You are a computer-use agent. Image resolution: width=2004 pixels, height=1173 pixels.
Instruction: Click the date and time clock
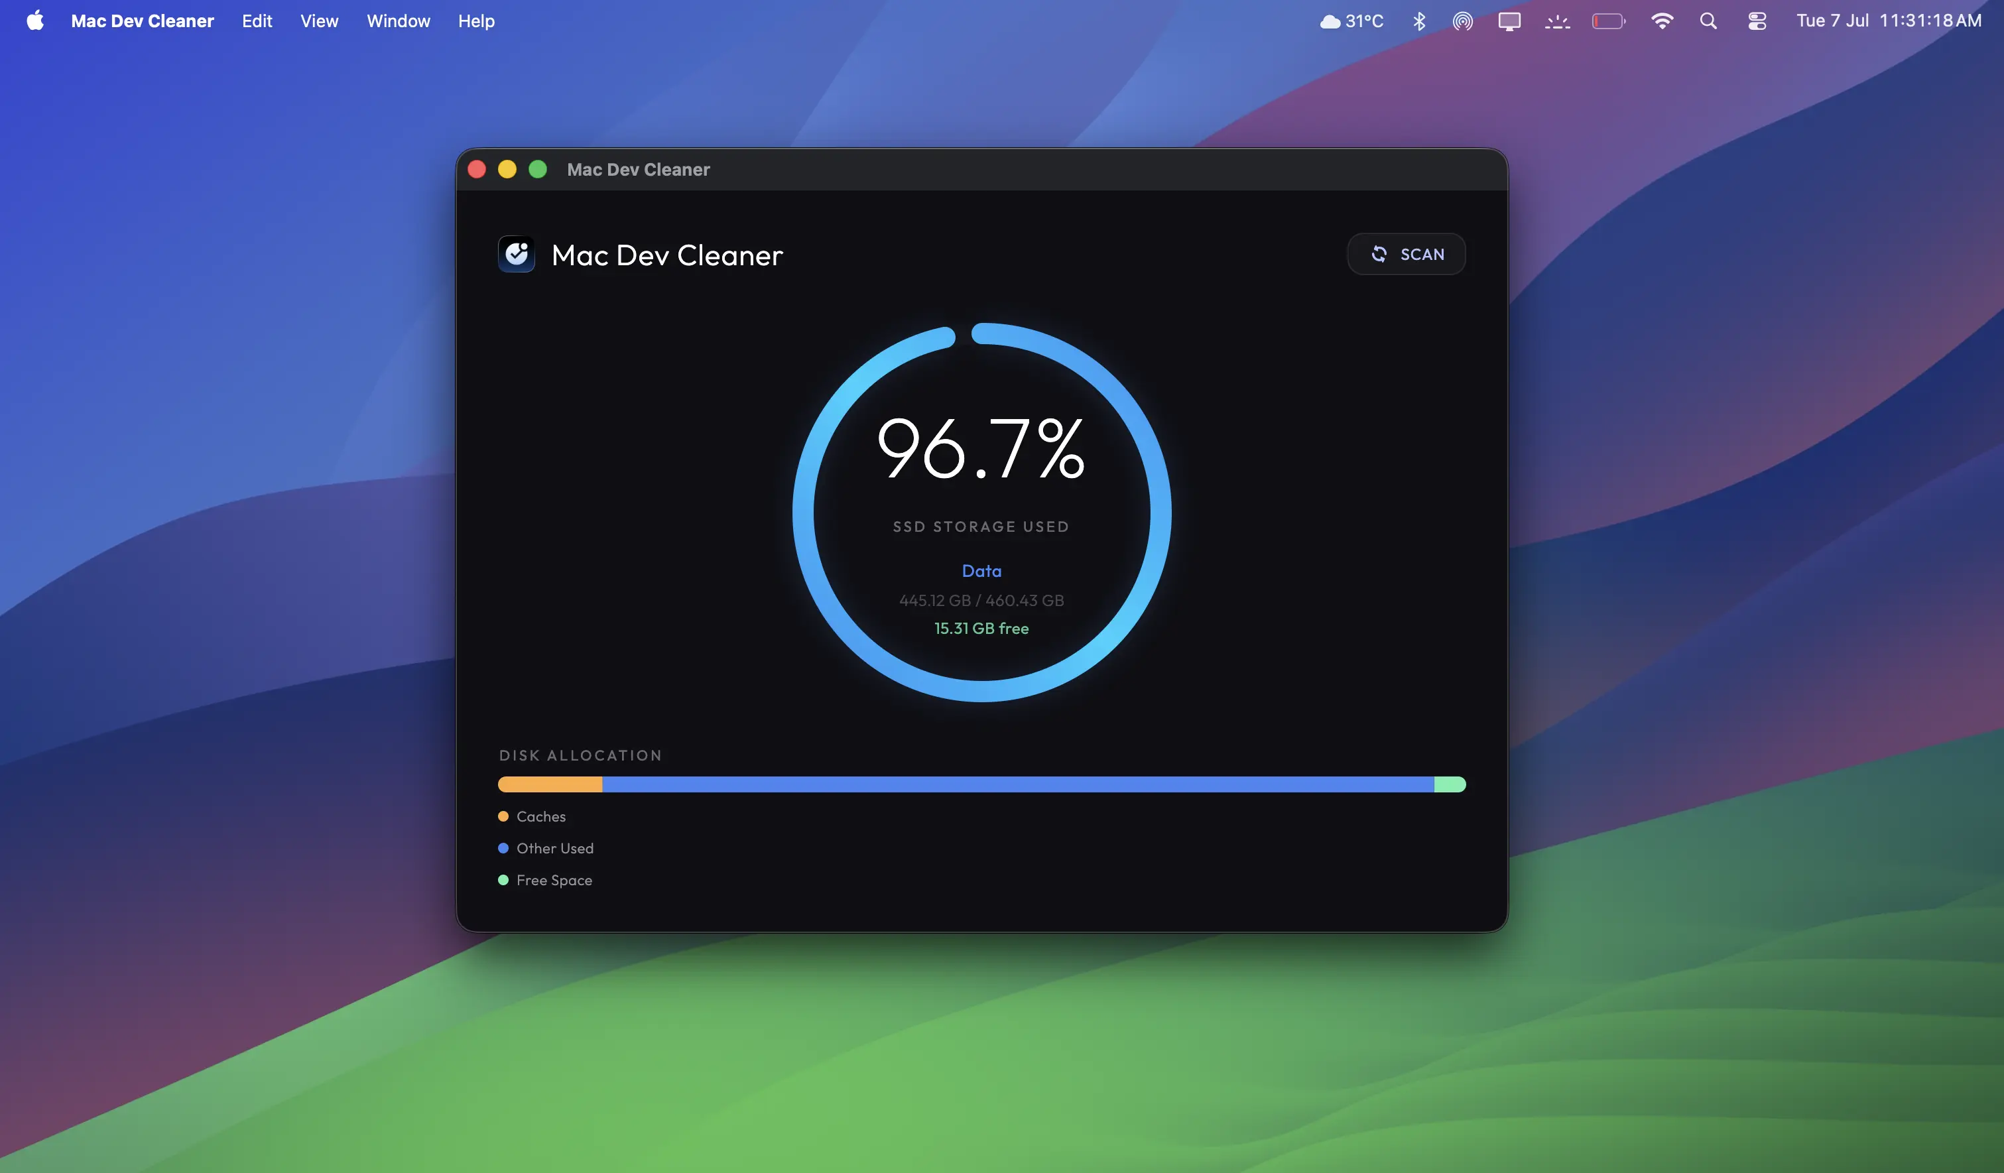(1889, 21)
